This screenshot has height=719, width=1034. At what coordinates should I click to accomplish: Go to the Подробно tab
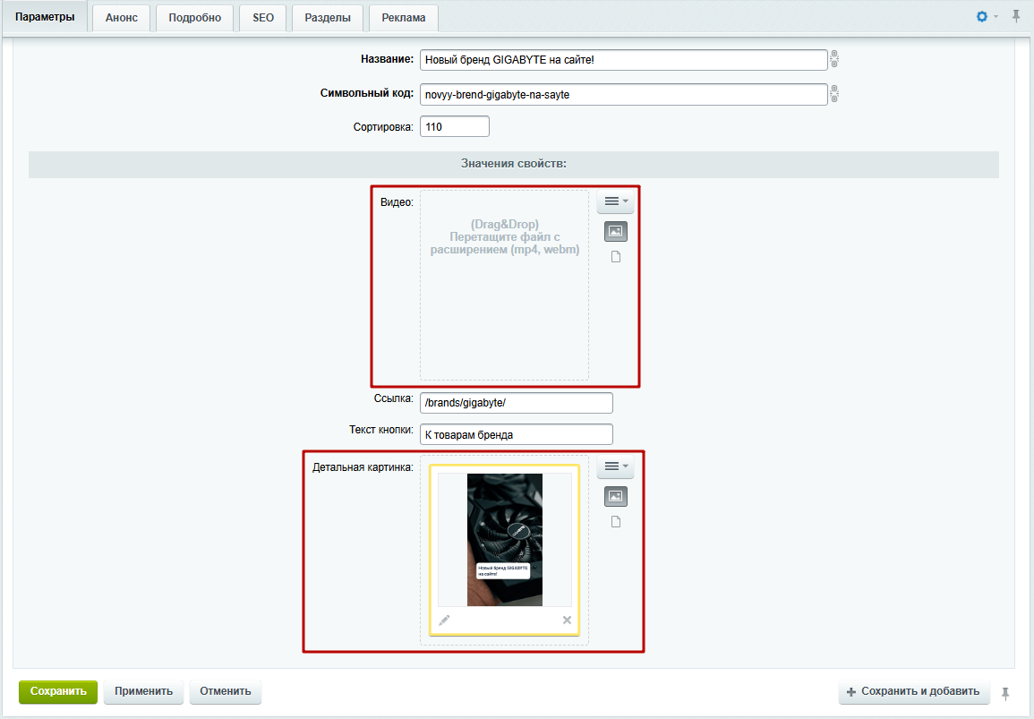point(194,18)
